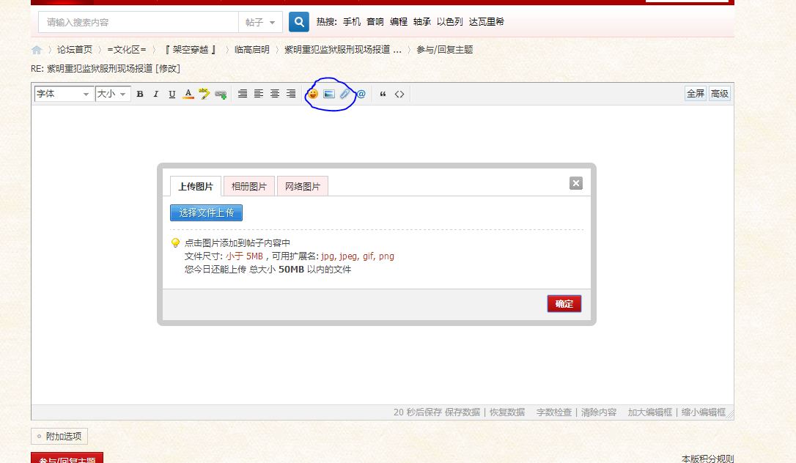The width and height of the screenshot is (796, 463).
Task: Expand the 帖子 search type dropdown
Action: click(260, 22)
